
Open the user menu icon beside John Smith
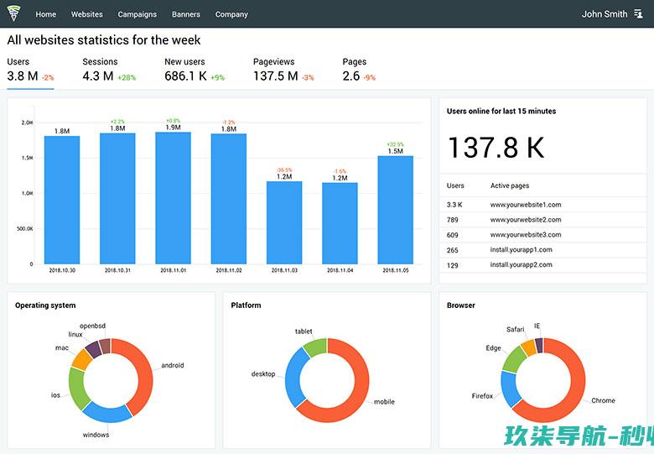tap(638, 13)
